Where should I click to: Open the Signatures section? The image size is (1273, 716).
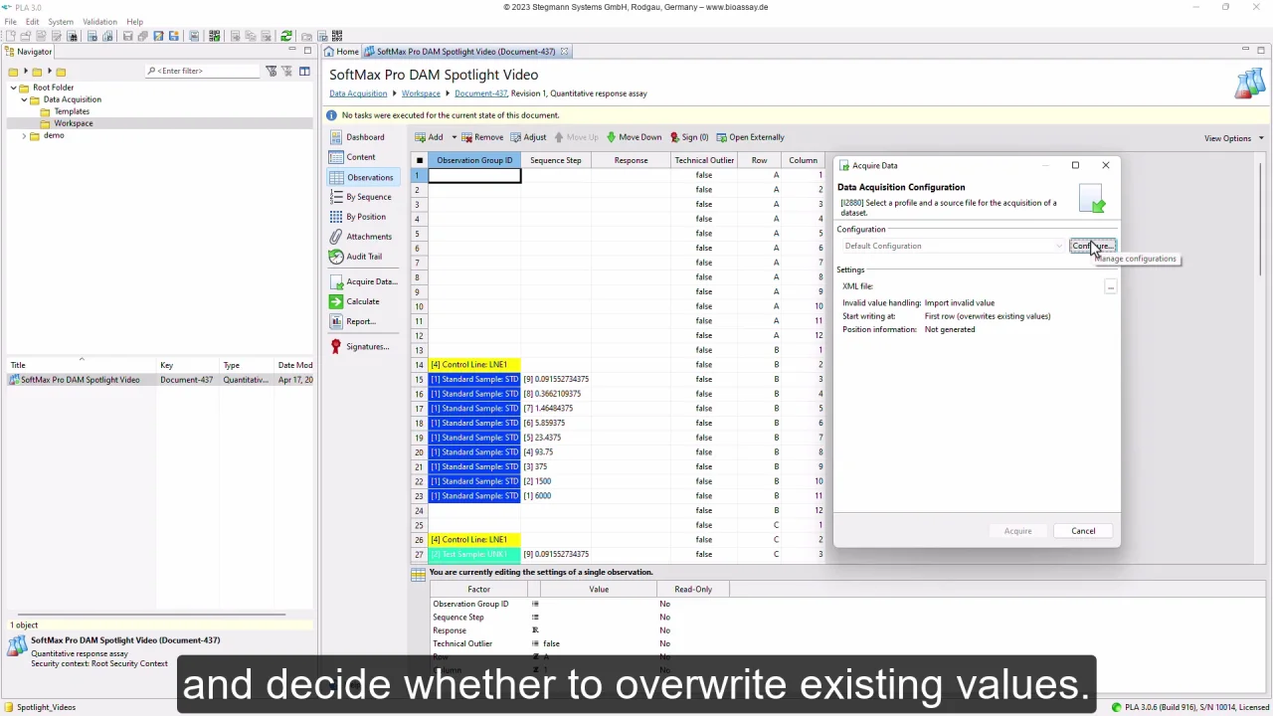coord(359,346)
